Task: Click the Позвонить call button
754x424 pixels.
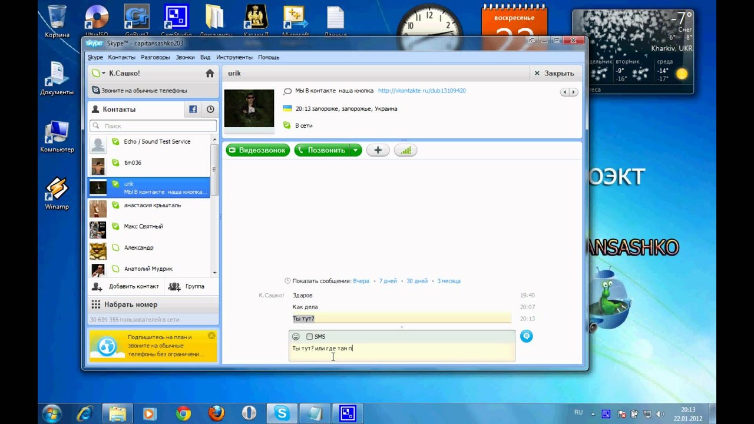Action: tap(322, 150)
